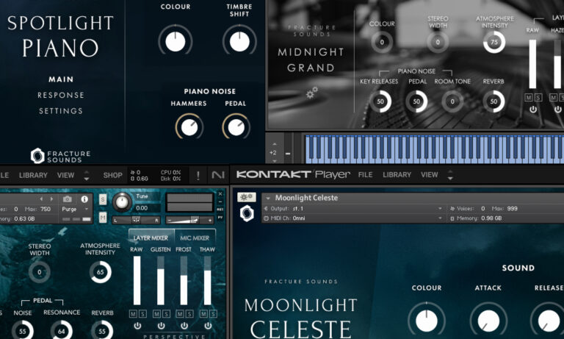This screenshot has height=339, width=564.
Task: Solo the instrument with the S button near Tune
Action: pyautogui.click(x=103, y=199)
